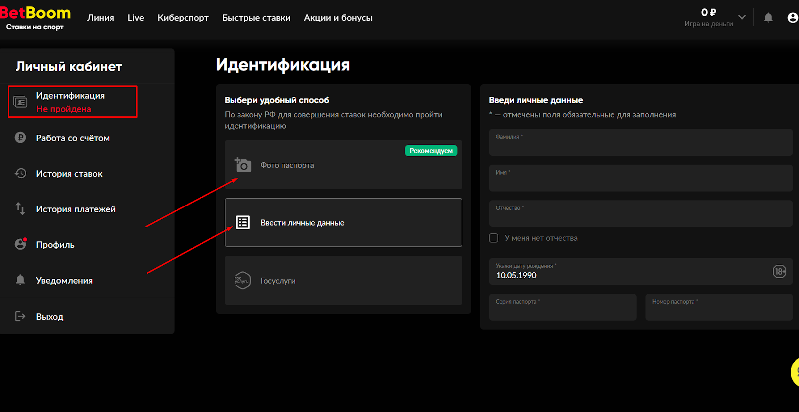Click the history clock icon for История ставок
Image resolution: width=799 pixels, height=412 pixels.
coord(20,173)
